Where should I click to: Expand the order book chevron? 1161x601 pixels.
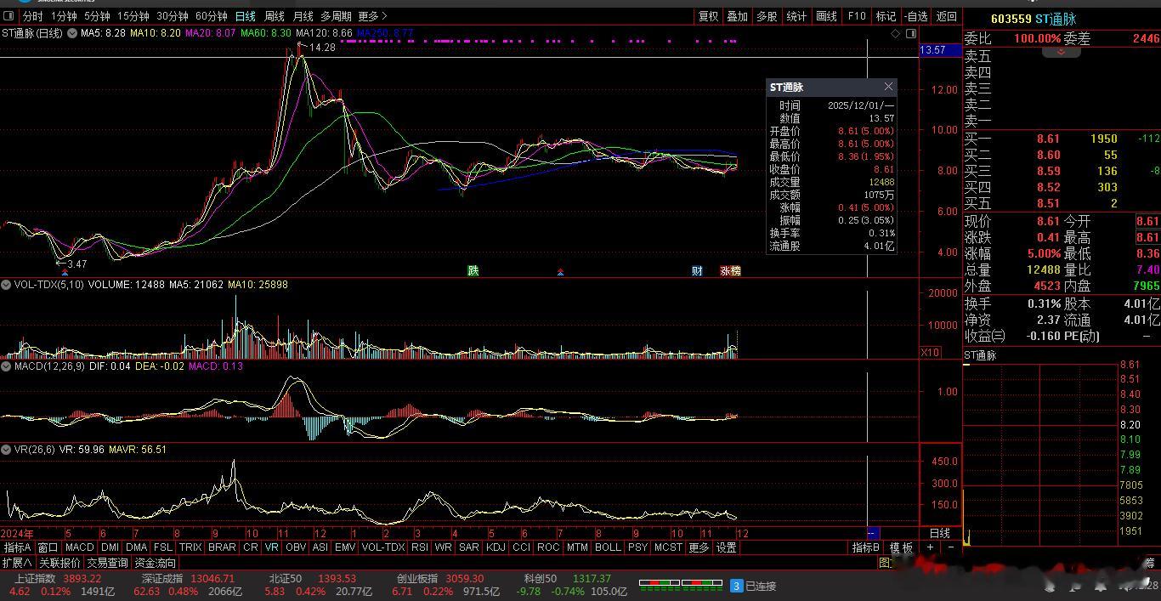1061,53
